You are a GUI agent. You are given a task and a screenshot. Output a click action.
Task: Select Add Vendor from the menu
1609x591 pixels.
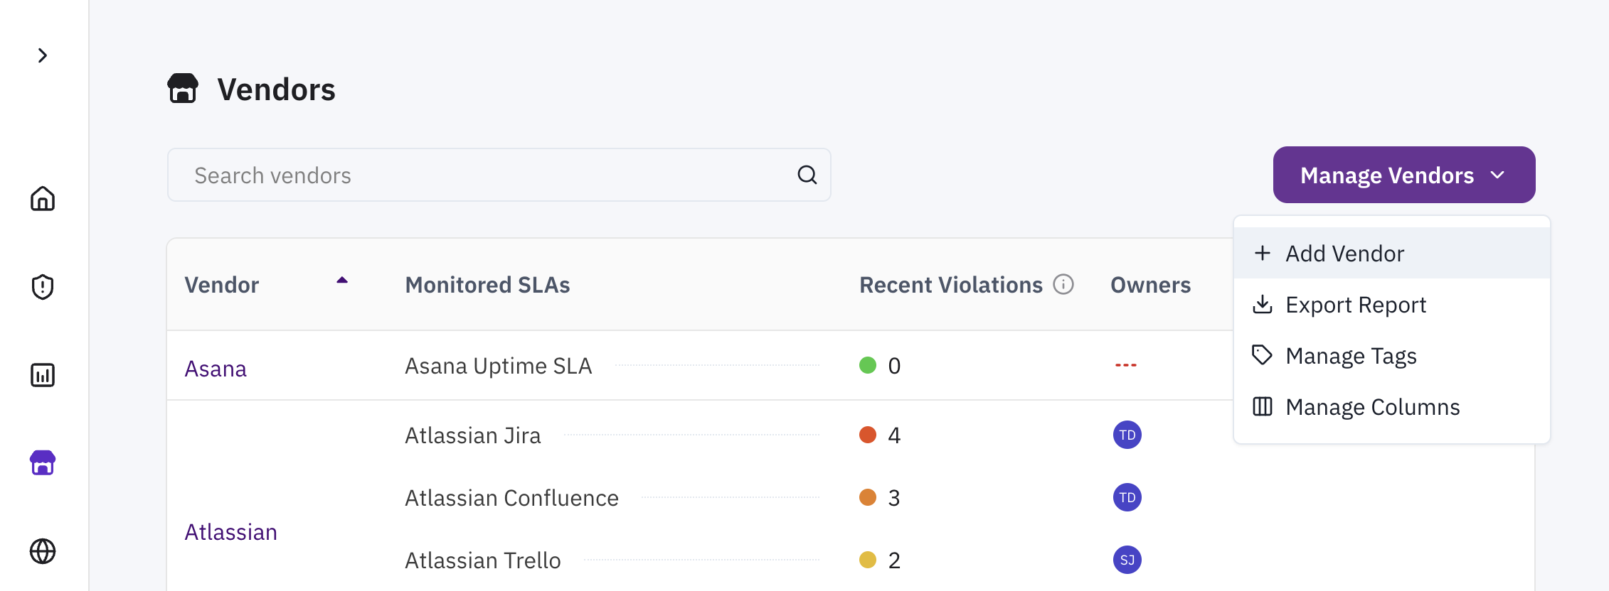1344,254
